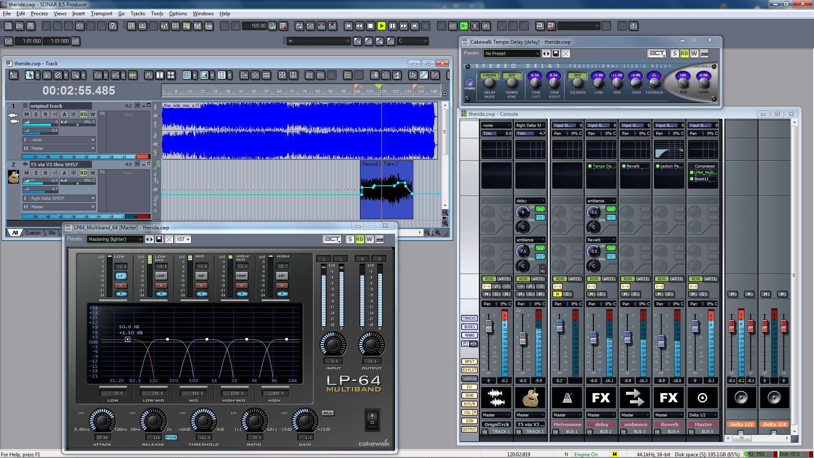Click the BUSES button in Console sidebar

pos(469,327)
